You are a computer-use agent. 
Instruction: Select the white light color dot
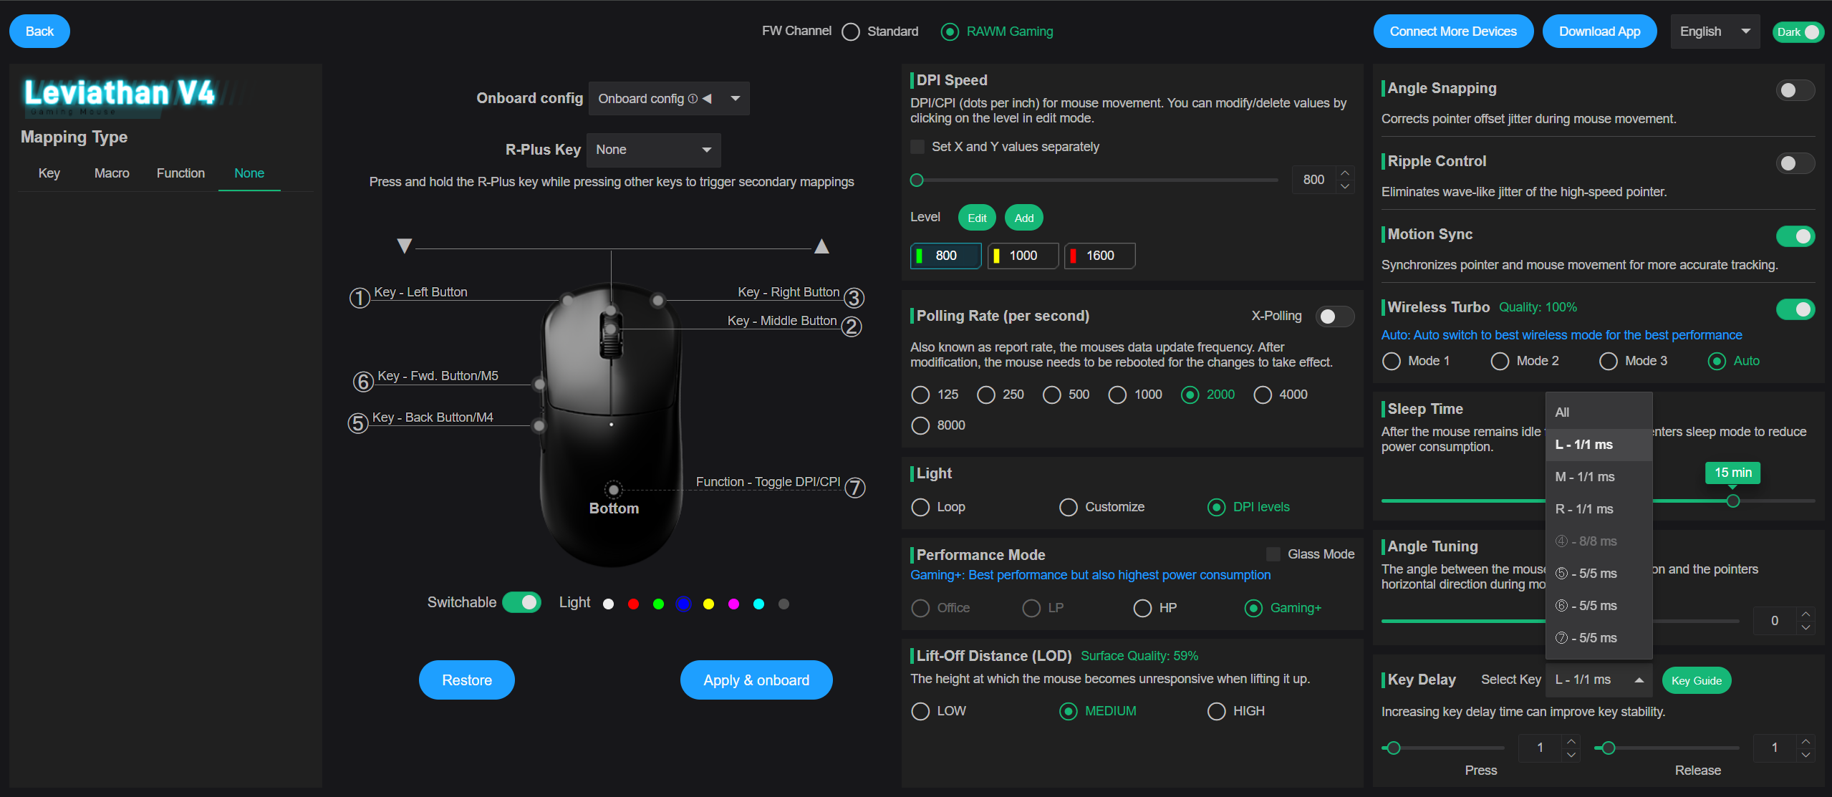tap(609, 604)
